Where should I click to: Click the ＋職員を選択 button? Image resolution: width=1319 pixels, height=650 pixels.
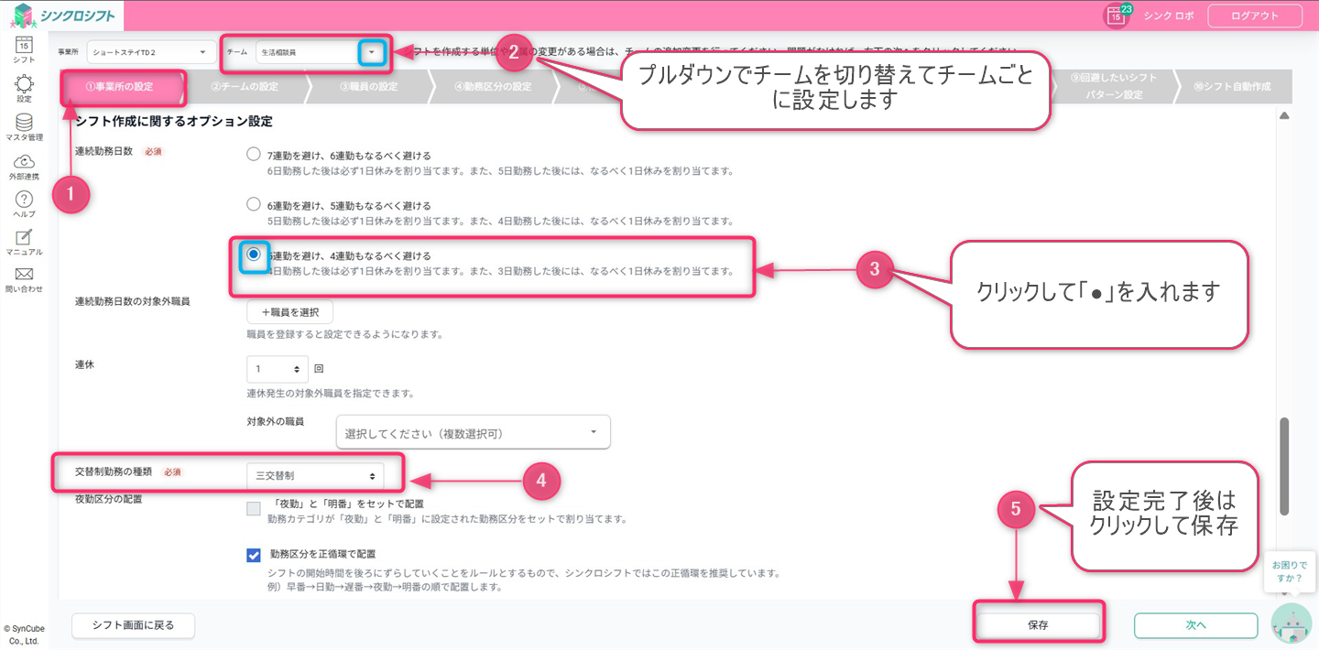click(289, 312)
